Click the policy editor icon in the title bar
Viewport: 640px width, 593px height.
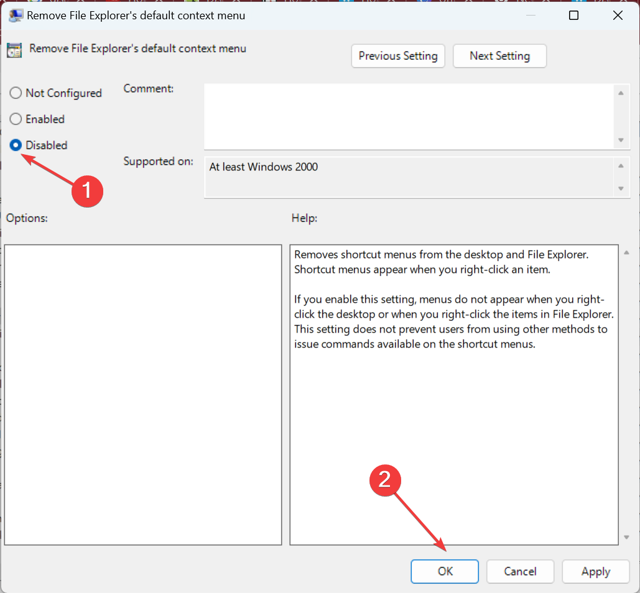(x=16, y=16)
